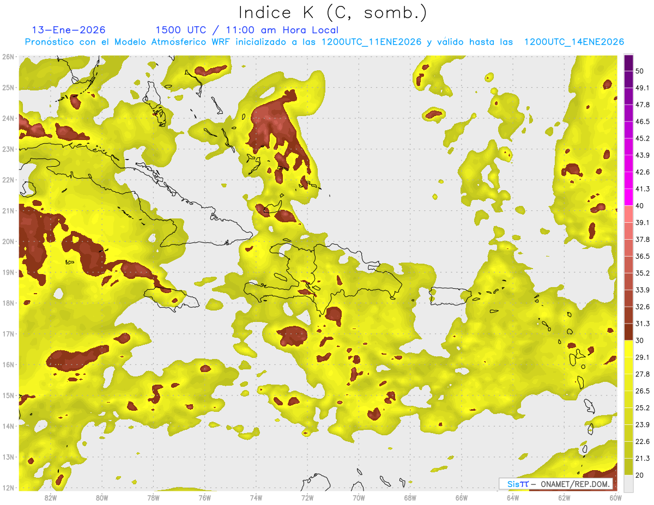Viewport: 654px width, 505px height.
Task: Click the "74W" longitude label
Action: pyautogui.click(x=256, y=498)
